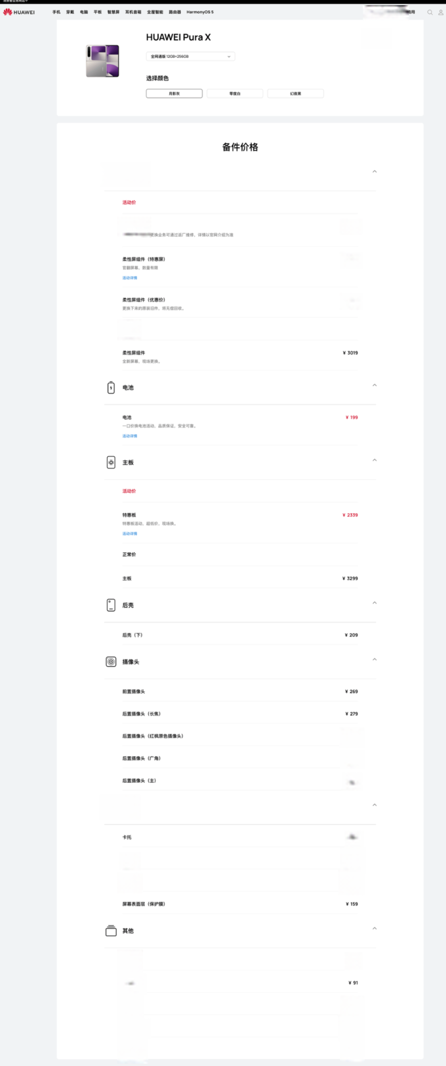This screenshot has height=1066, width=446.
Task: Click the battery icon beside 电池 heading
Action: 111,387
